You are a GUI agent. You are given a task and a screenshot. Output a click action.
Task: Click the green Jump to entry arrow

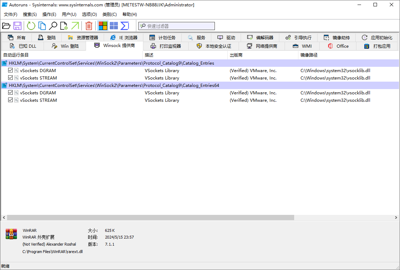(75, 26)
